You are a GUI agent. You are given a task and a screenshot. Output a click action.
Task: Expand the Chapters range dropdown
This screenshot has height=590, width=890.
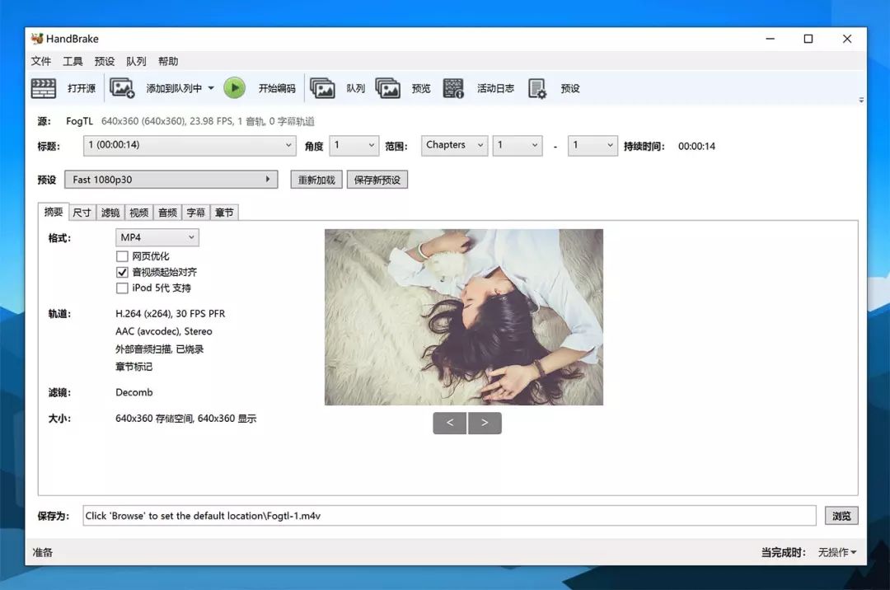453,145
